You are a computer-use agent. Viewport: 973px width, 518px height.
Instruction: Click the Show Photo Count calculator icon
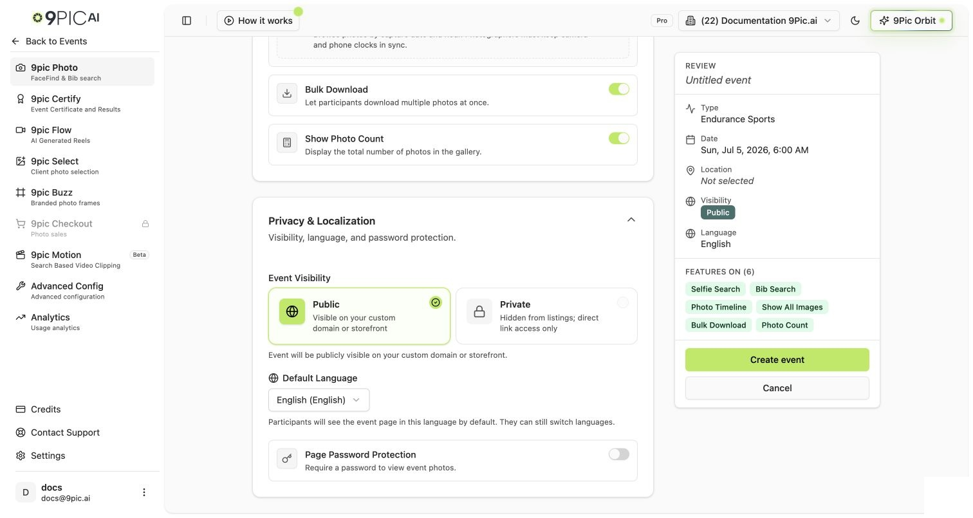[x=287, y=142]
